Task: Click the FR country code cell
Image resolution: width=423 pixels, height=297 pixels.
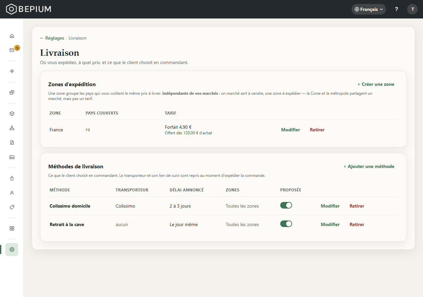Action: tap(88, 130)
